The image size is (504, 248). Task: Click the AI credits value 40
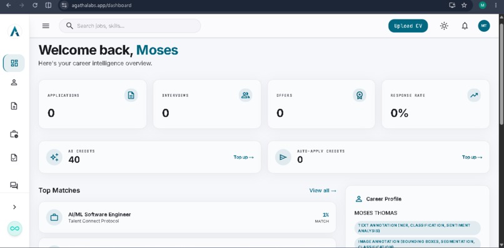(74, 159)
